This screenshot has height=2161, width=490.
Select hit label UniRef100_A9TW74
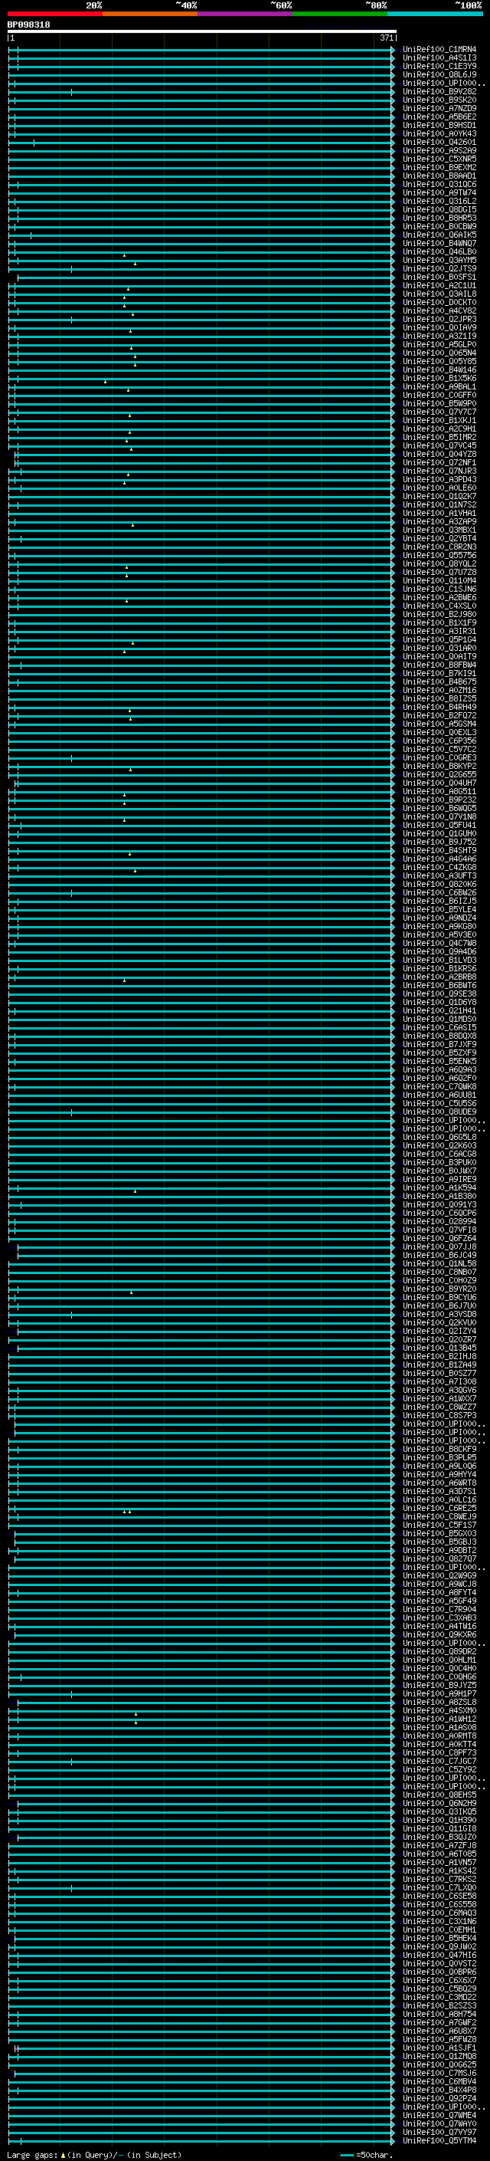coord(439,193)
